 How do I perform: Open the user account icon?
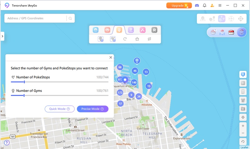point(212,5)
